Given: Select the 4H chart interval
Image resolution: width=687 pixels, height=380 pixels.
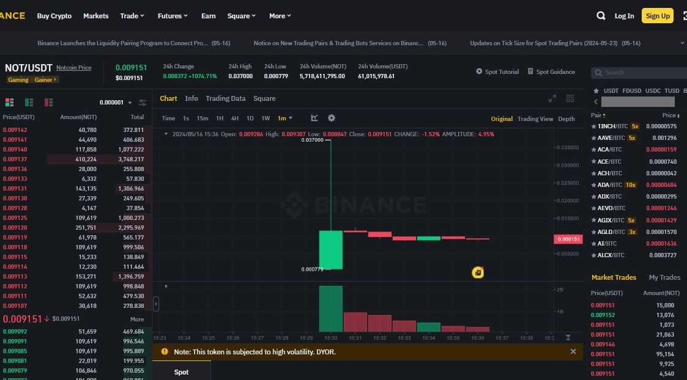Looking at the screenshot, I should pyautogui.click(x=235, y=118).
